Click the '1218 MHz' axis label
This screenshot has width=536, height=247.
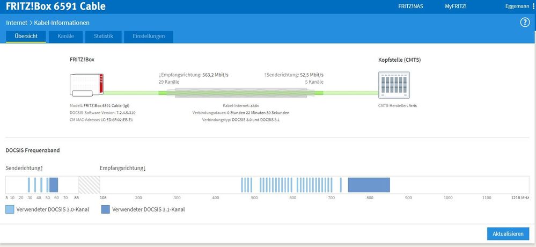click(x=520, y=198)
